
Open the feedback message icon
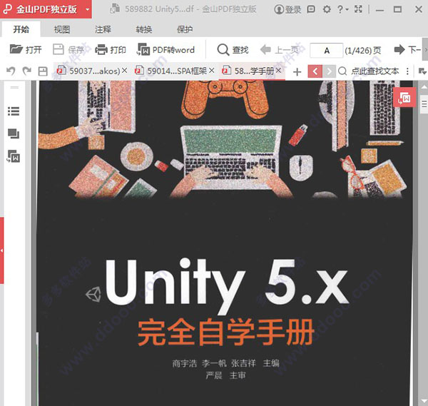[311, 9]
